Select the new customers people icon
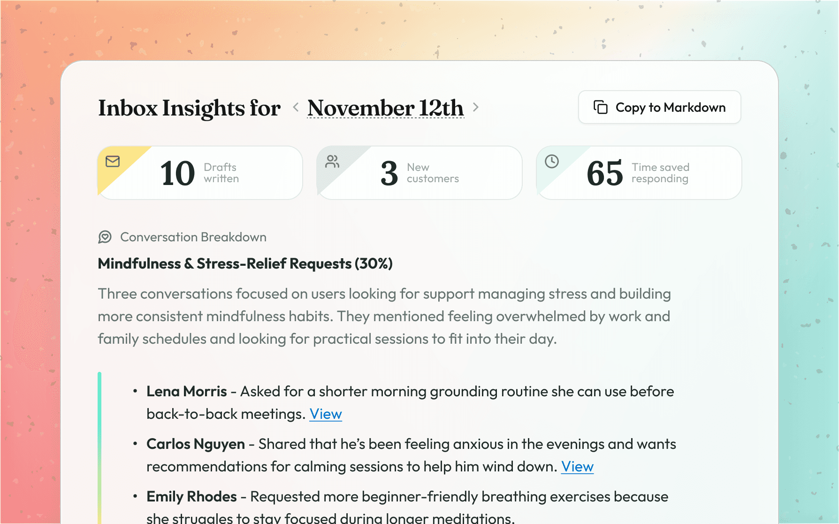This screenshot has height=524, width=839. pos(332,162)
